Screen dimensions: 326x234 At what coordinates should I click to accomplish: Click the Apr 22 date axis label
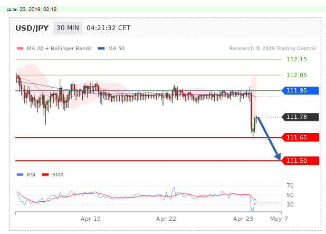click(166, 219)
